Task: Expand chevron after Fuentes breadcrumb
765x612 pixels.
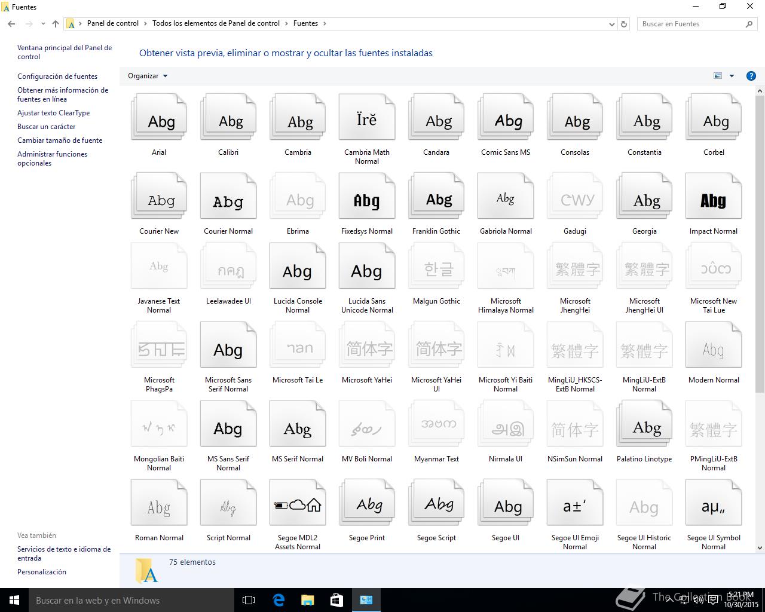Action: tap(325, 23)
